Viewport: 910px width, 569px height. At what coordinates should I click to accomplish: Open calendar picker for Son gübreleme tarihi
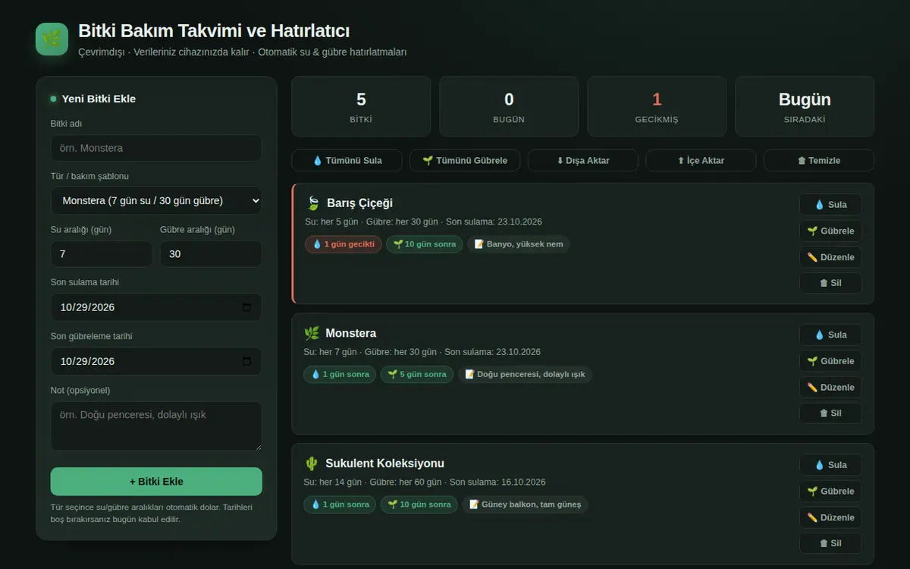point(246,361)
